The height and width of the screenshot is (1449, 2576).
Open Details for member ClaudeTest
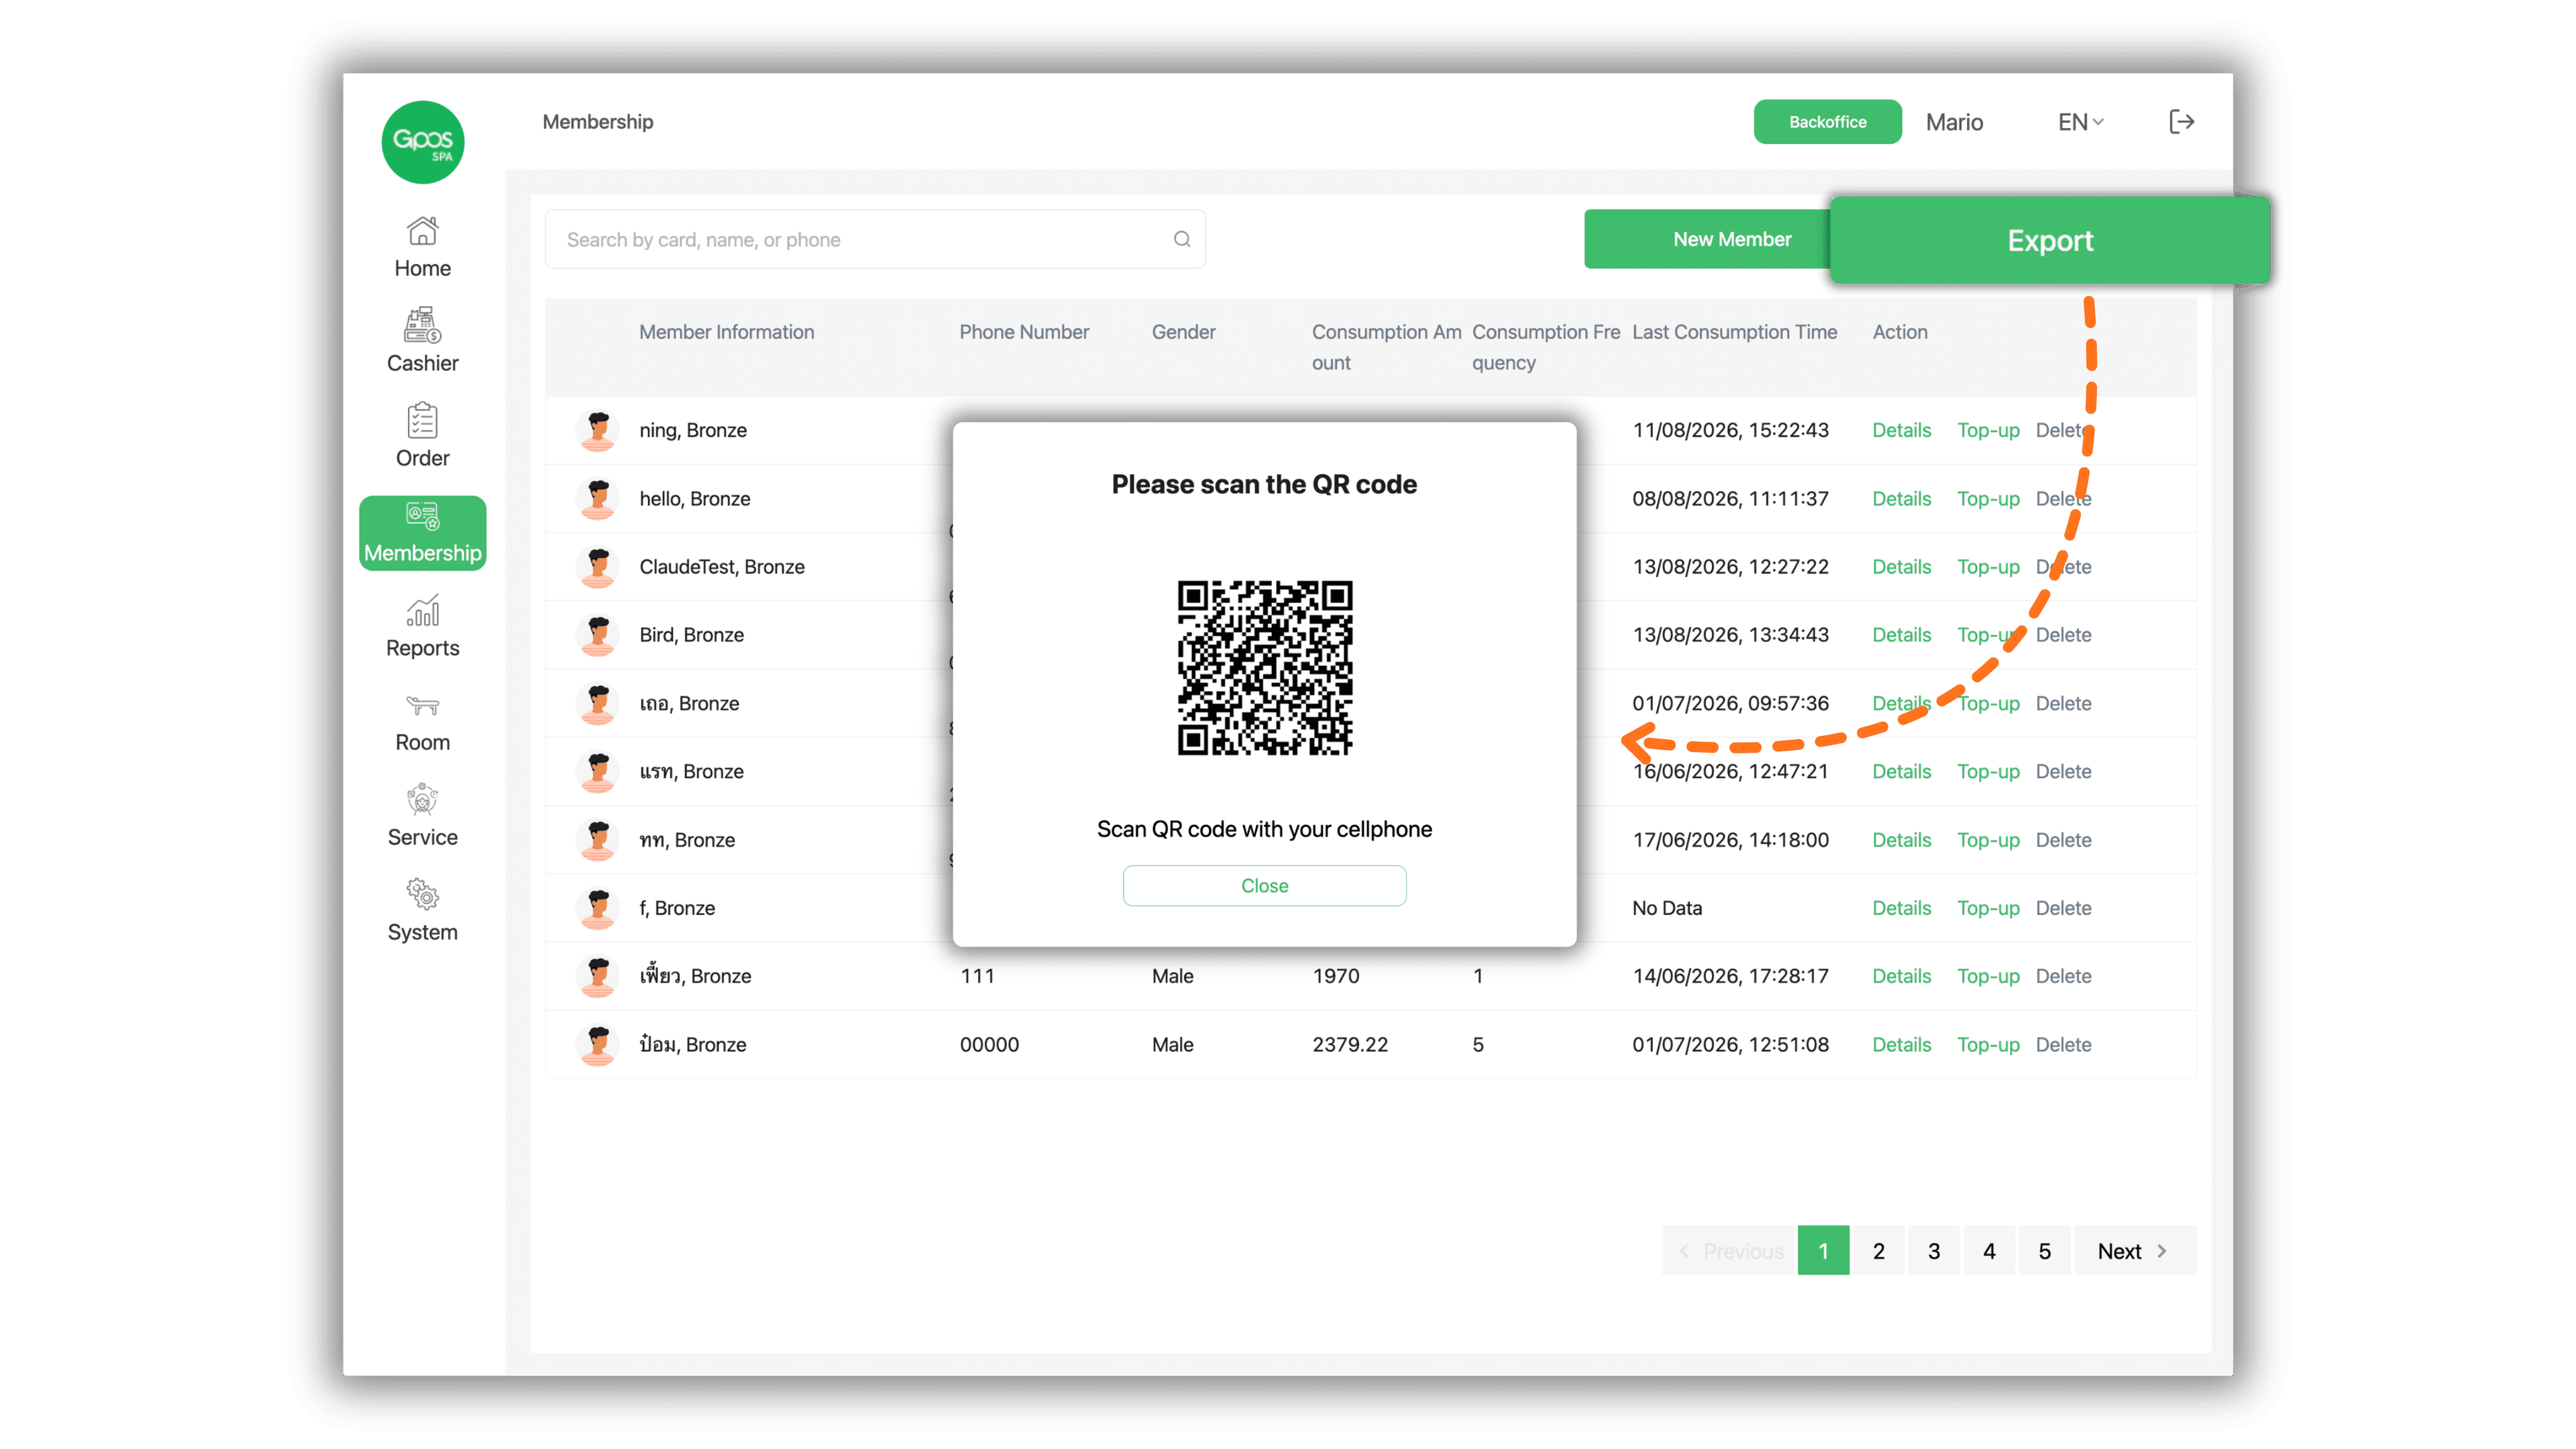[x=1902, y=567]
